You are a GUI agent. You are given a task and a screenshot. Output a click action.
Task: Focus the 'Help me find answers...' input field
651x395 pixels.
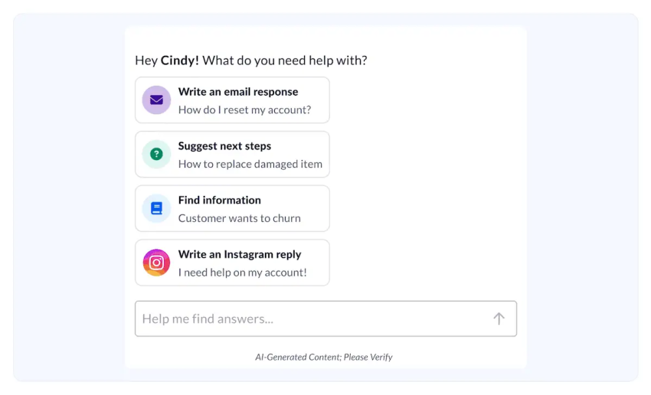click(x=326, y=318)
